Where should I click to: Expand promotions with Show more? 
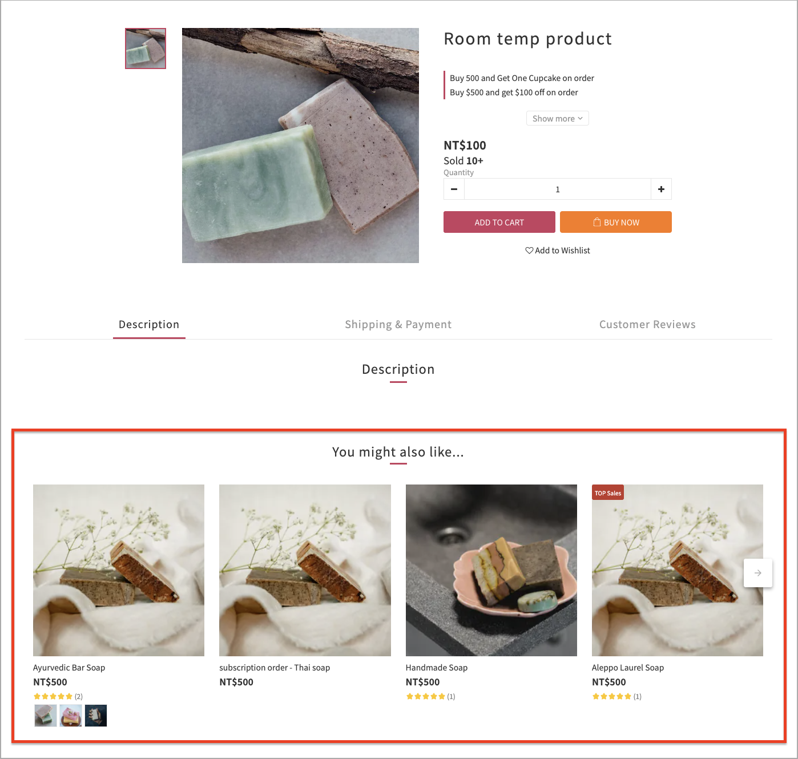[558, 118]
